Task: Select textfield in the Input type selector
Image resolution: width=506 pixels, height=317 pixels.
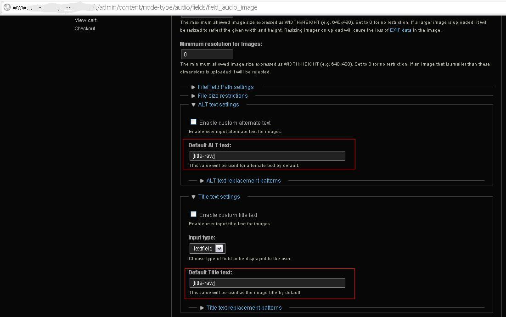Action: click(x=204, y=248)
